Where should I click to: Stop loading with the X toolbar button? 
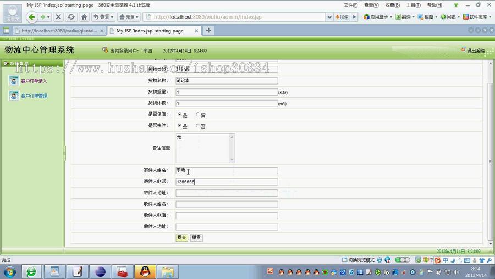pos(58,17)
